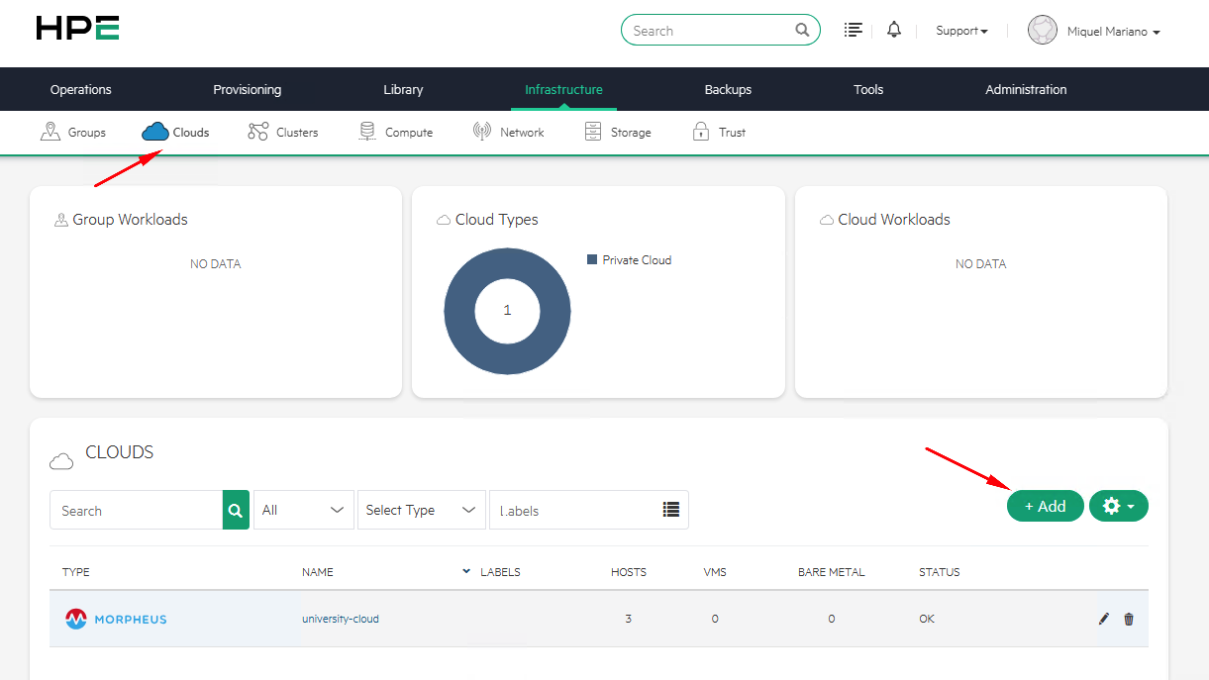Click the VMS column header

(715, 572)
